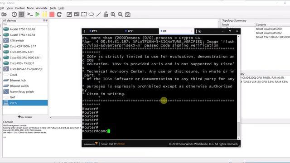Open the View menu

pos(10,8)
